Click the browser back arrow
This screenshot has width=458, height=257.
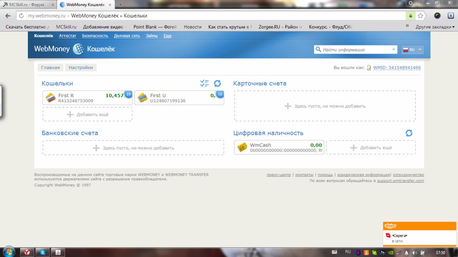tap(8, 16)
